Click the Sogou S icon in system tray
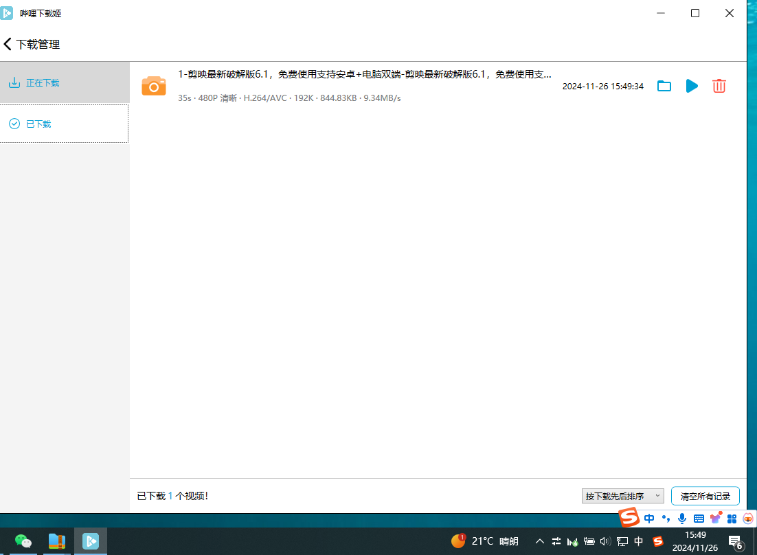The image size is (757, 555). tap(657, 541)
